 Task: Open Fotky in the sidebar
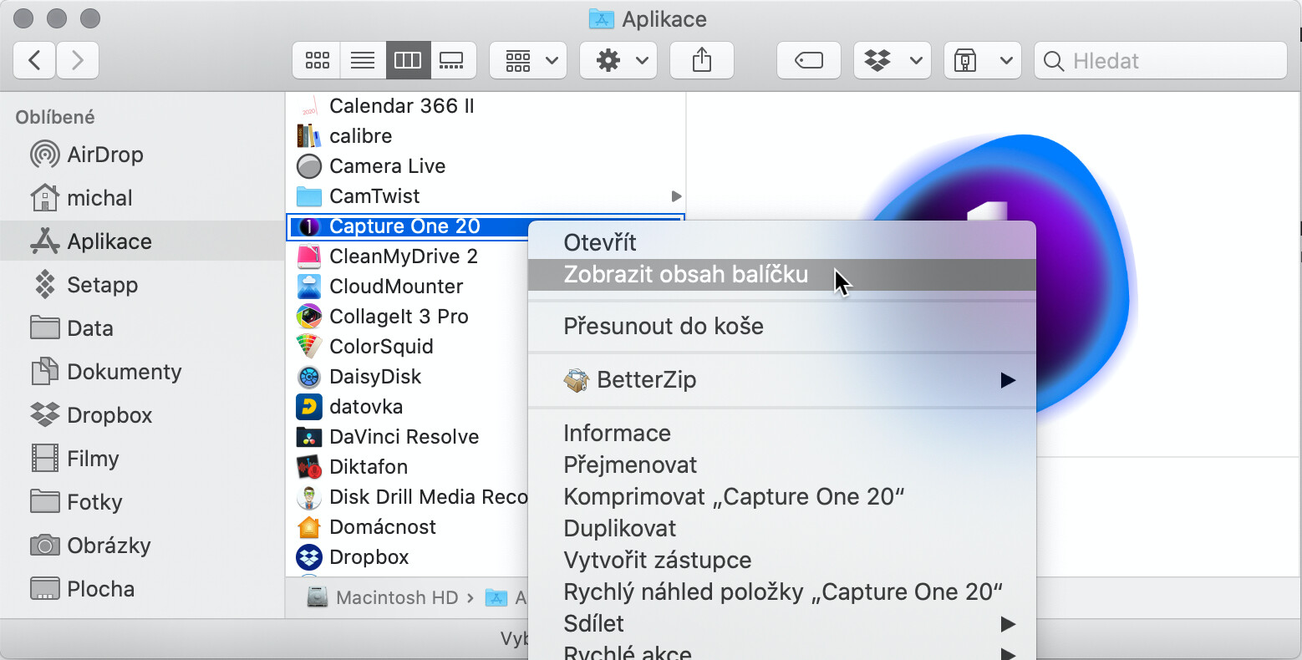tap(142, 502)
